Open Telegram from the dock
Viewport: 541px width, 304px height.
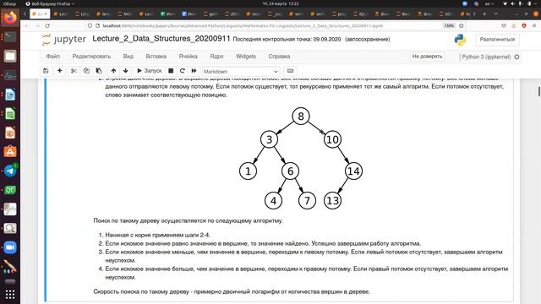click(10, 171)
